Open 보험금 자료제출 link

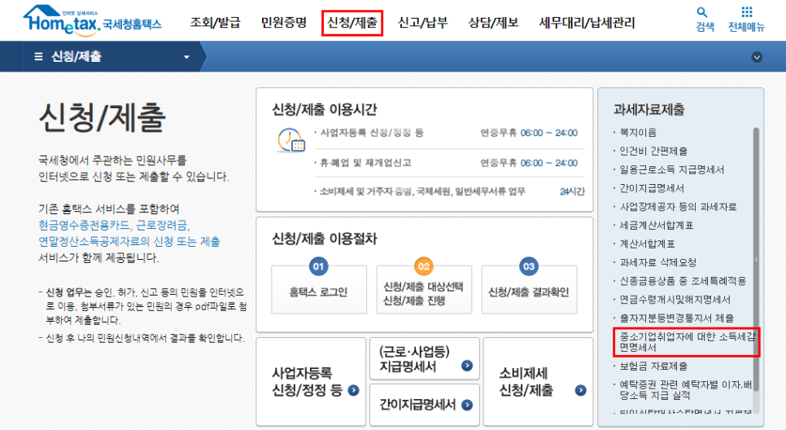point(653,366)
